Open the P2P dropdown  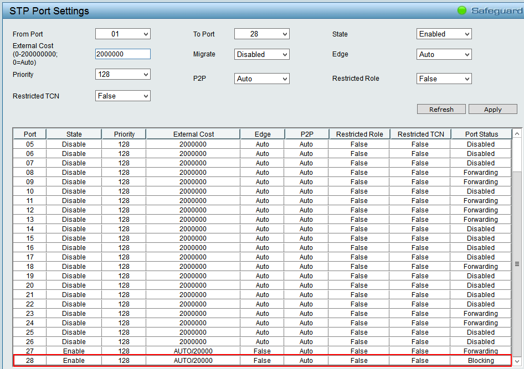(261, 79)
